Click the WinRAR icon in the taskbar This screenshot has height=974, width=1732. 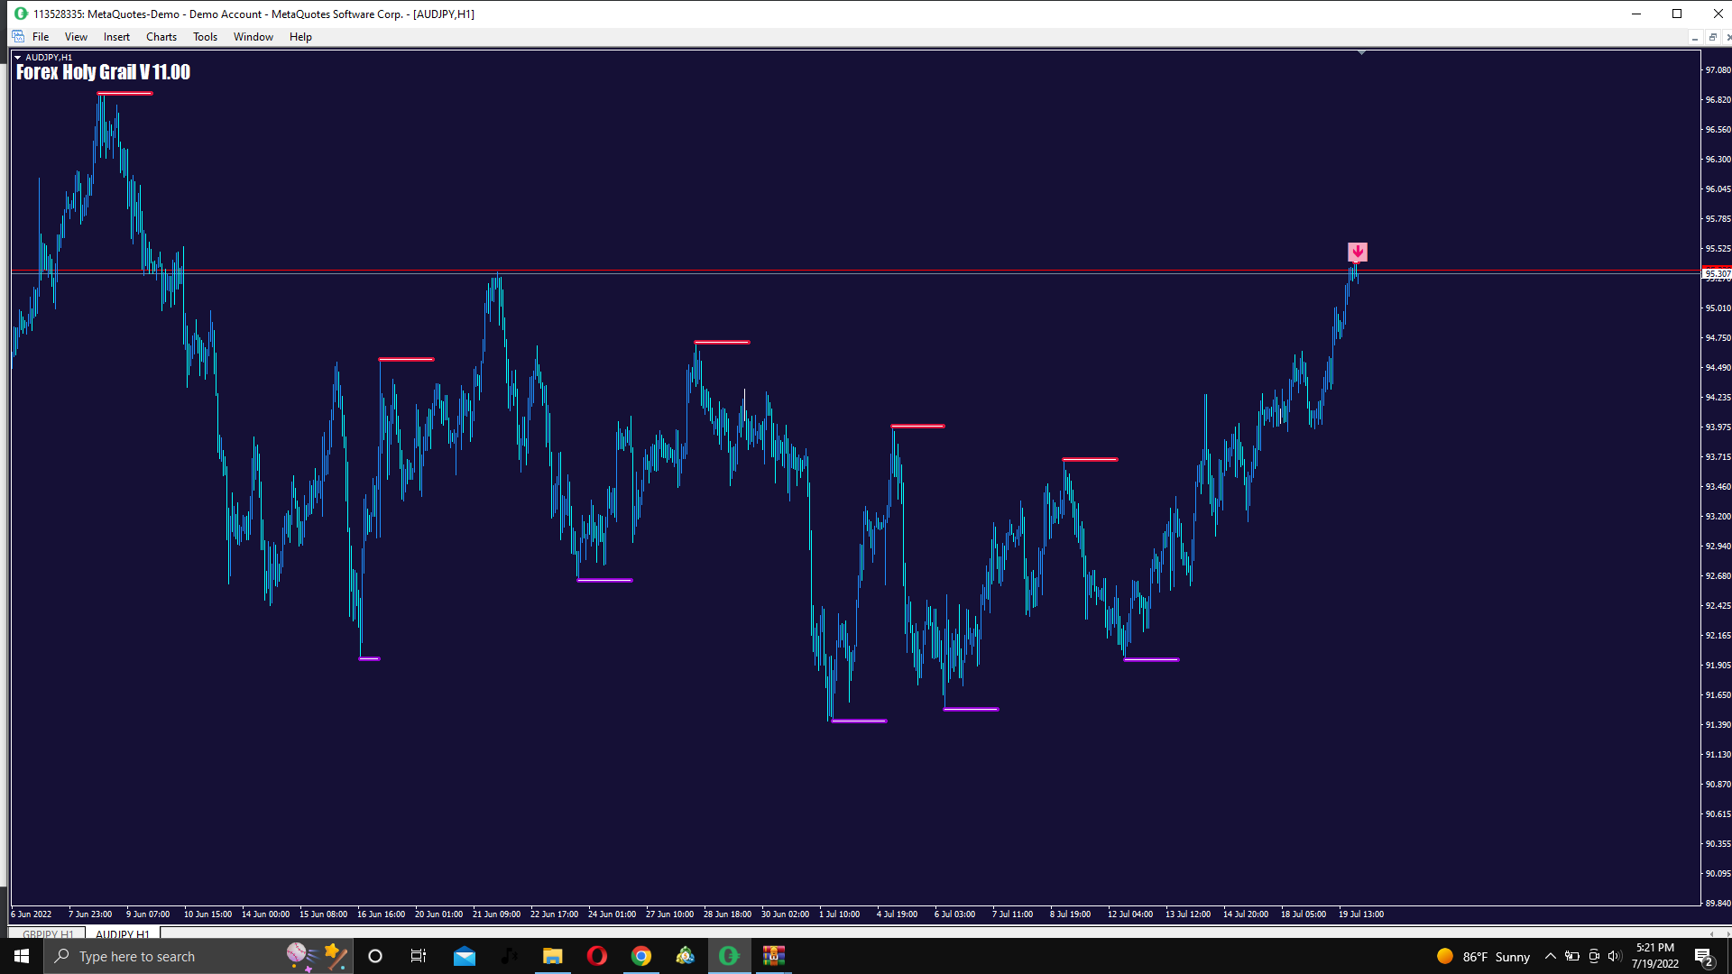pos(773,956)
